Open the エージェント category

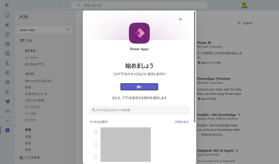coord(32,58)
